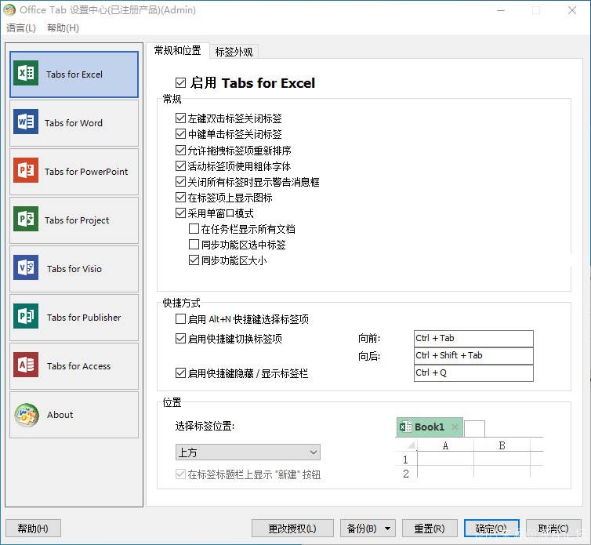591x545 pixels.
Task: Select the Tabs for Visio label
Action: tap(74, 269)
